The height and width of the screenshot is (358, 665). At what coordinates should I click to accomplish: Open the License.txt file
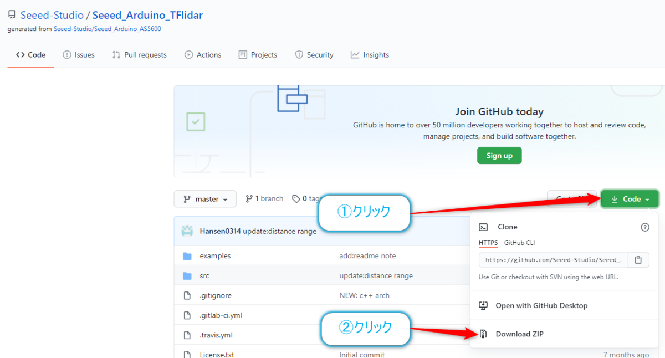(217, 354)
